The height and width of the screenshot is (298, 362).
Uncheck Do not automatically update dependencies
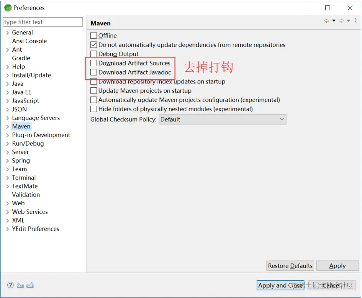point(93,45)
